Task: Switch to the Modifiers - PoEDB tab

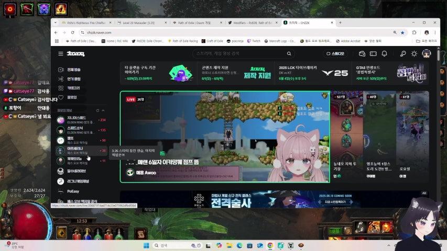Action: (253, 23)
